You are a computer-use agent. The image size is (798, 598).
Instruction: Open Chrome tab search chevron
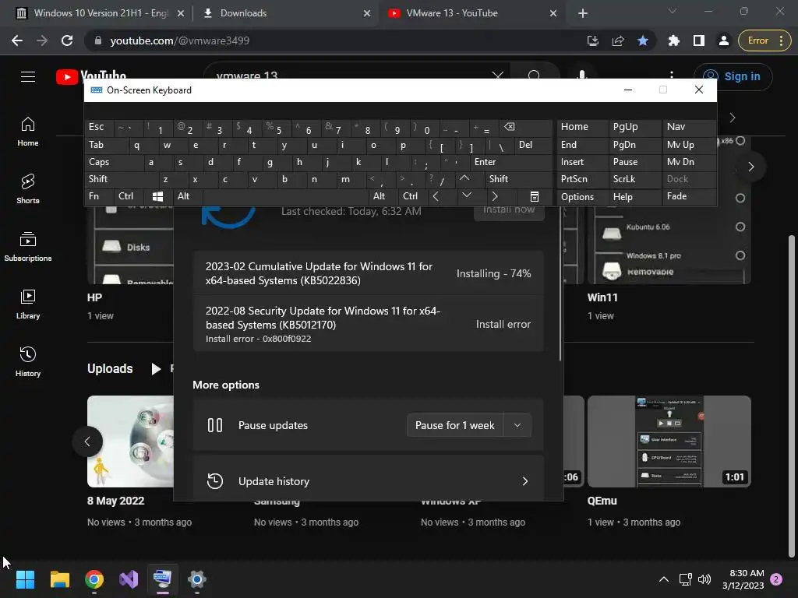click(673, 11)
